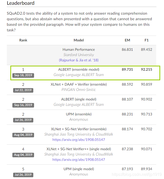
Task: Open the Rajpurkar & Jia et al. '18 link
Action: 79,60
